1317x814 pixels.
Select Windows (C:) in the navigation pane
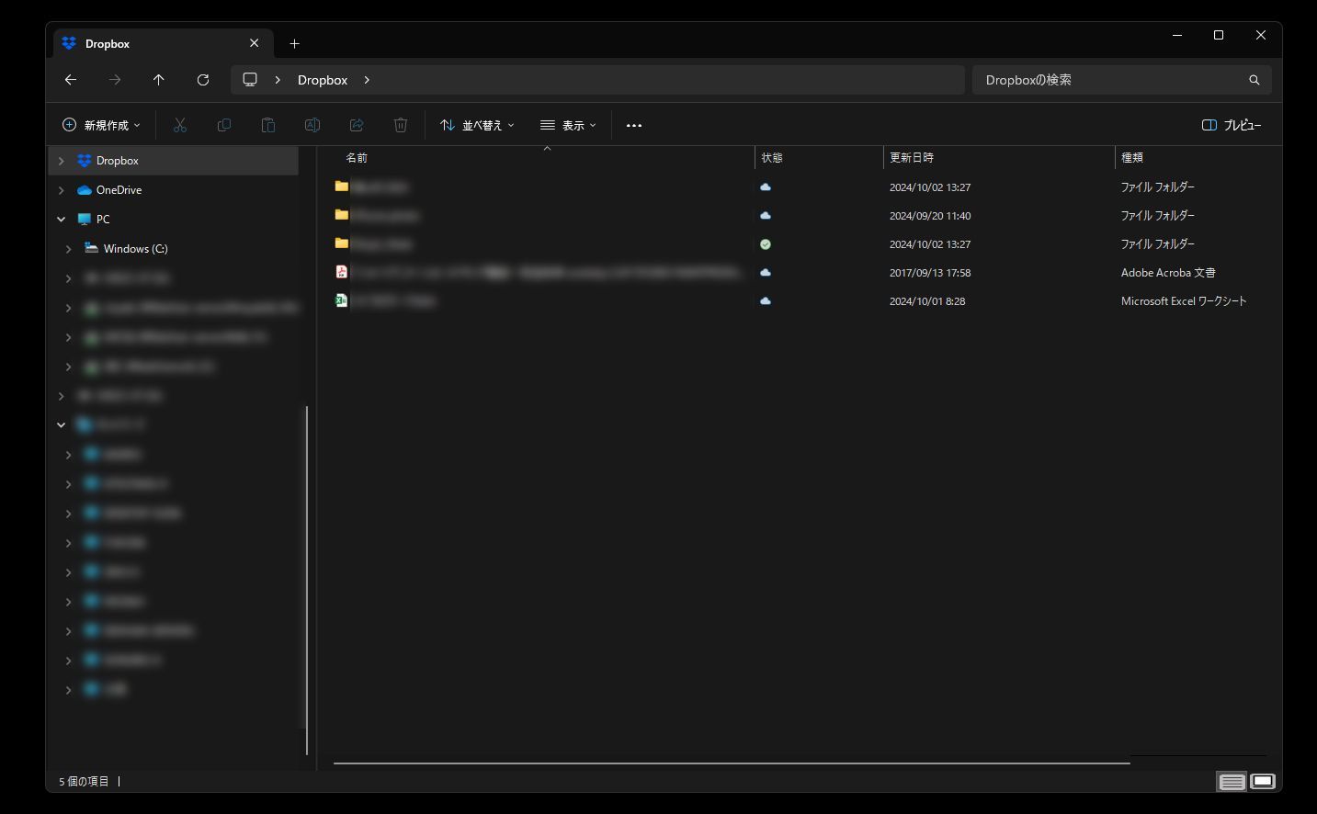pyautogui.click(x=135, y=249)
